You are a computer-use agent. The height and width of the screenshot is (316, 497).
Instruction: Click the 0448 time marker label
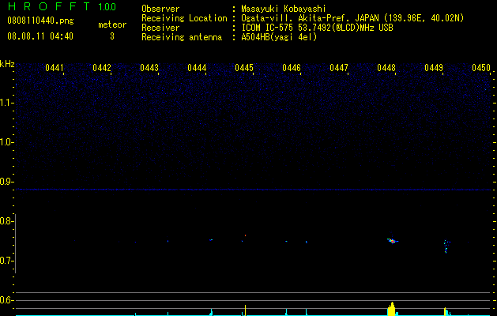click(386, 68)
